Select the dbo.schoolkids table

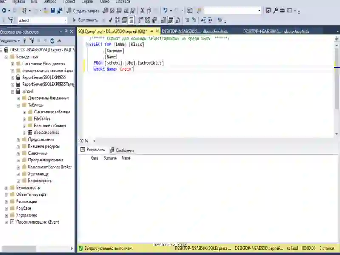point(46,133)
